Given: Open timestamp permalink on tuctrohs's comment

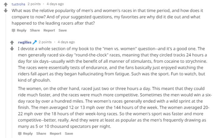Looking at the screenshot, I should pyautogui.click(x=55, y=4).
